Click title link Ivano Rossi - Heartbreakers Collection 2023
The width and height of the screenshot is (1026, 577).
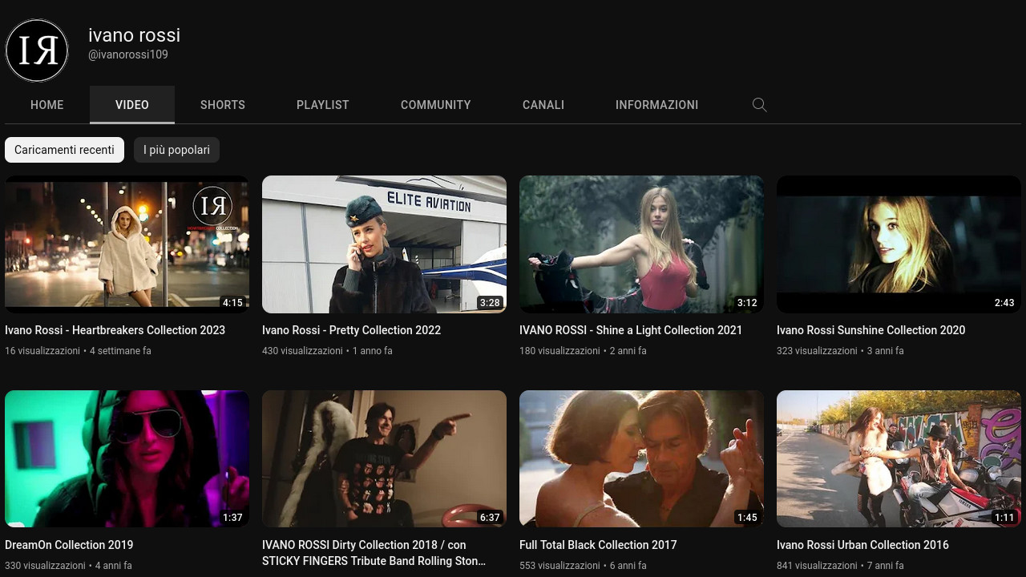[115, 330]
